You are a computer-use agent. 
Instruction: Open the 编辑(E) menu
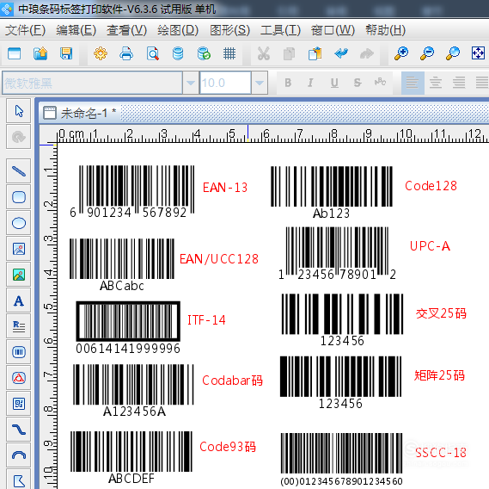pos(76,30)
